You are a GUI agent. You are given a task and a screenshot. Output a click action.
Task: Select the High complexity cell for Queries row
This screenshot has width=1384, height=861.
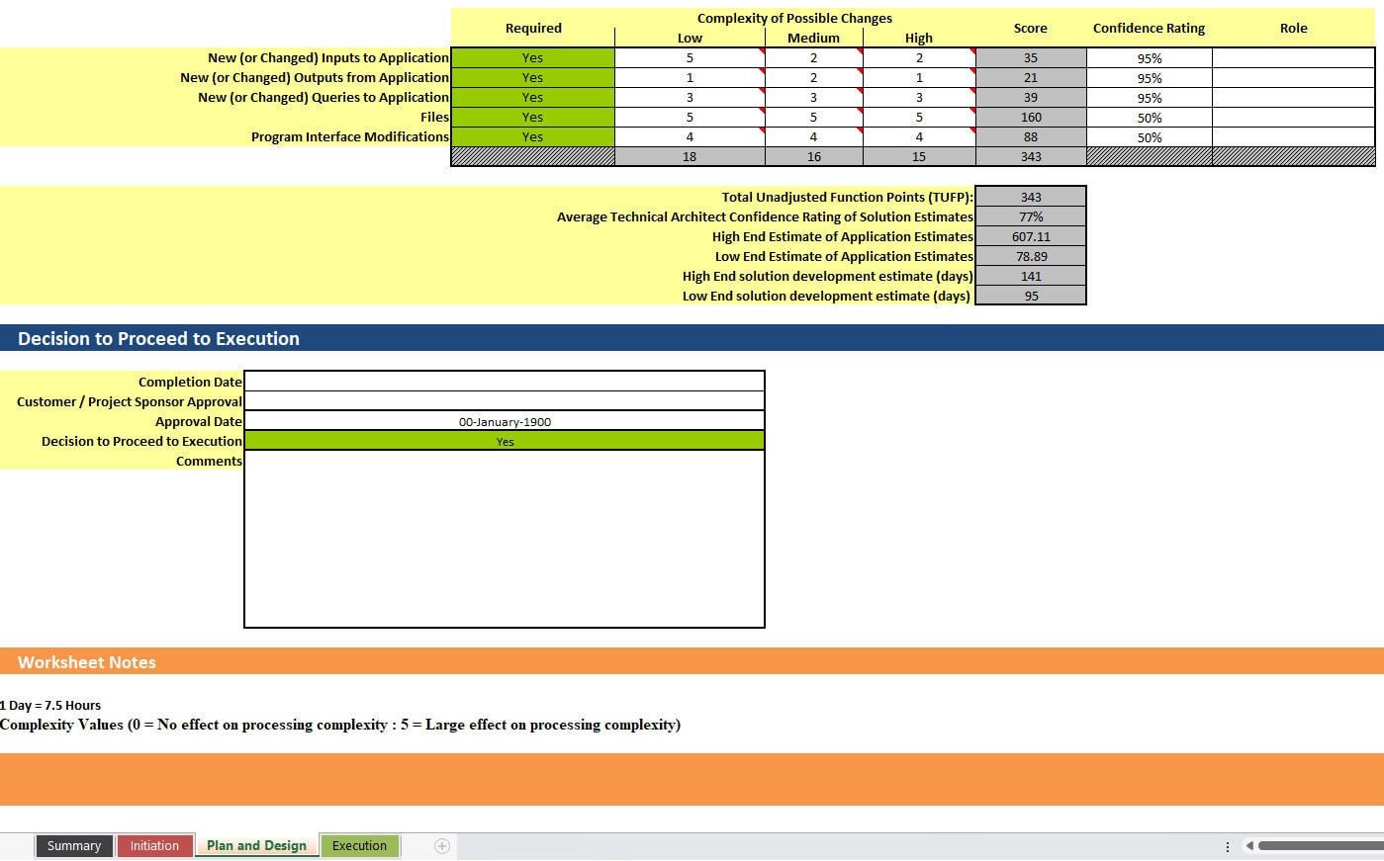pos(919,98)
